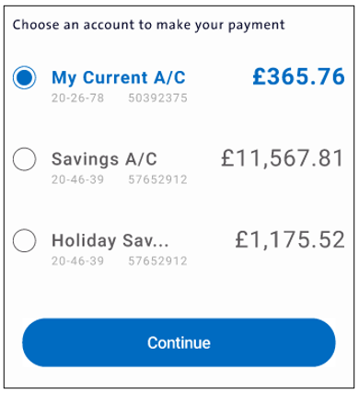The image size is (359, 393).
Task: Click the truncated Holiday Sav... account name
Action: 110,240
